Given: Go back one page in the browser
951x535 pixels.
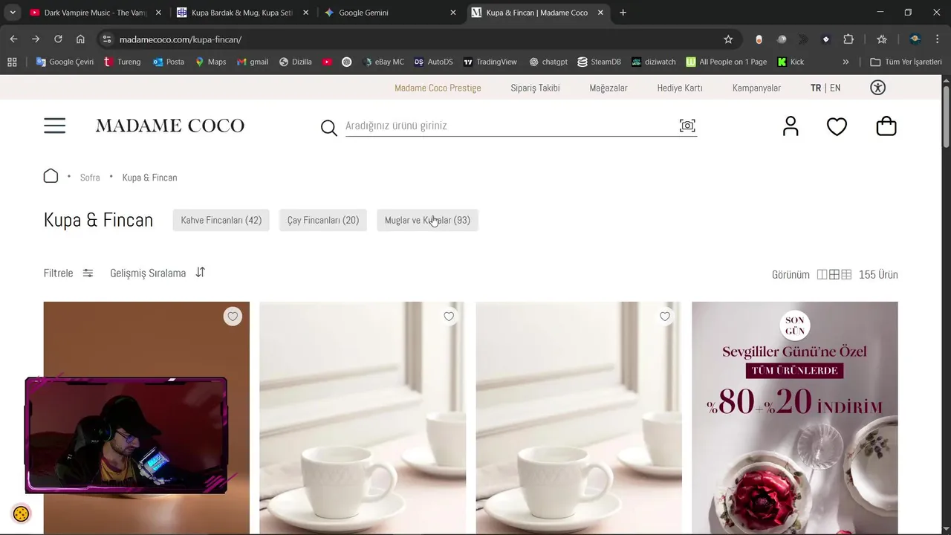Looking at the screenshot, I should click(13, 39).
